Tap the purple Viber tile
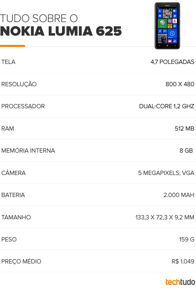The width and height of the screenshot is (196, 294). (170, 21)
